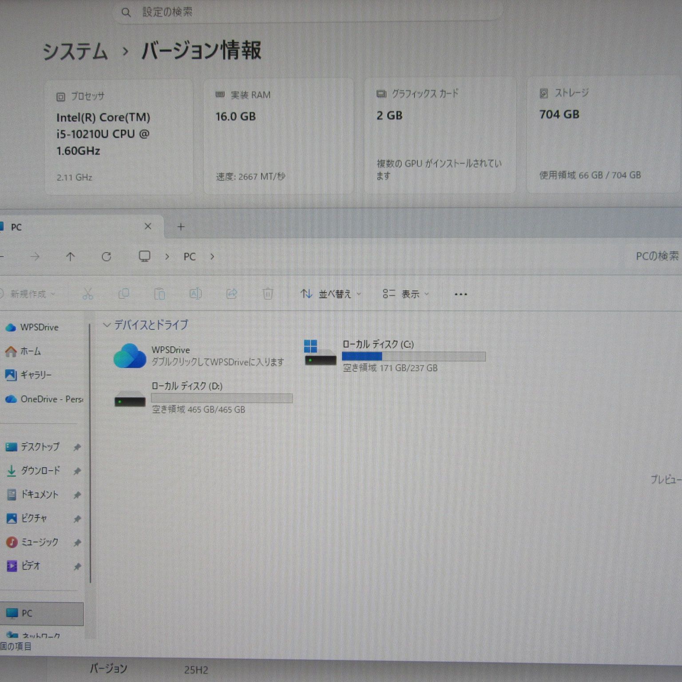Image resolution: width=682 pixels, height=682 pixels.
Task: Click the forward navigation arrow
Action: [x=35, y=257]
